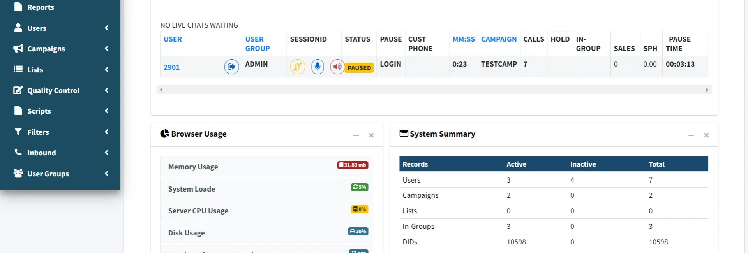
Task: Click the User Groups people icon
Action: (18, 173)
